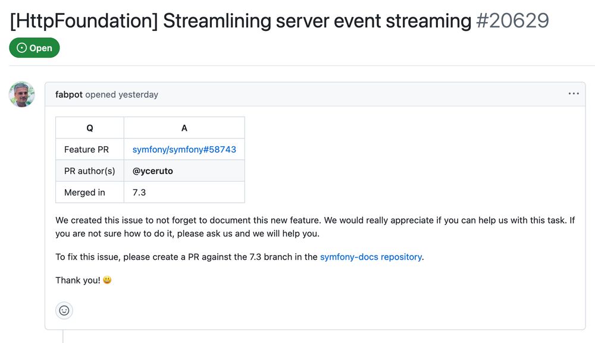Image resolution: width=595 pixels, height=343 pixels.
Task: Click the issue number #20629
Action: (x=513, y=20)
